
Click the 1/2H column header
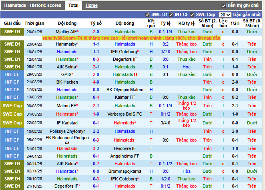(235, 23)
